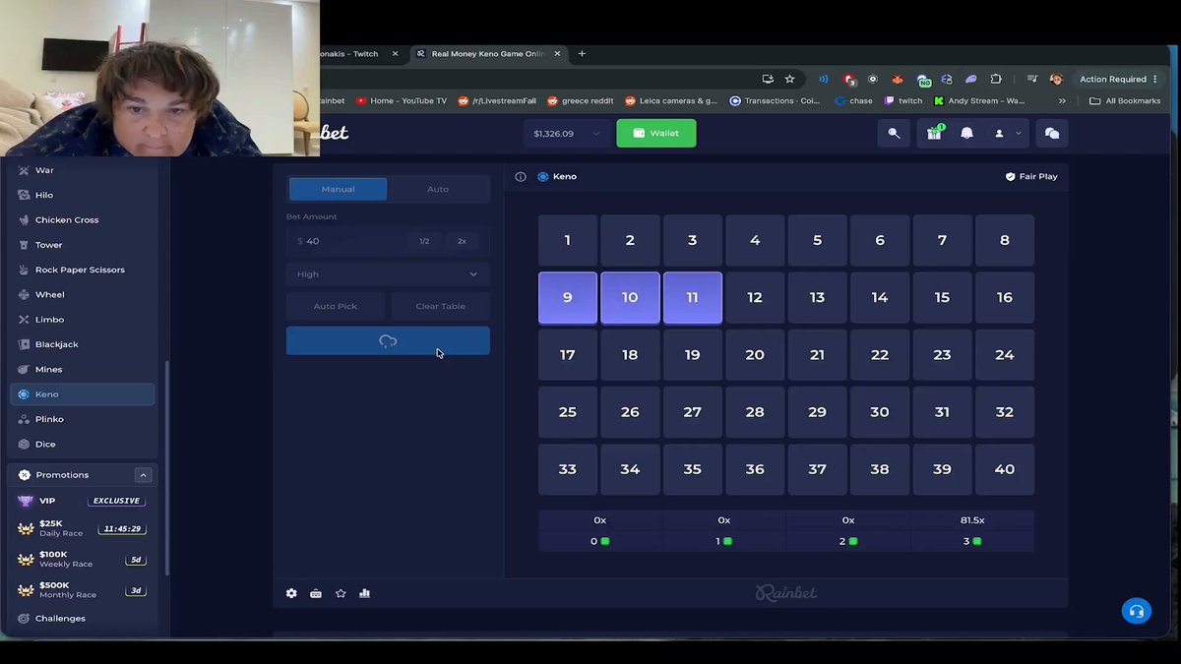Open the game settings gear icon

[x=291, y=593]
